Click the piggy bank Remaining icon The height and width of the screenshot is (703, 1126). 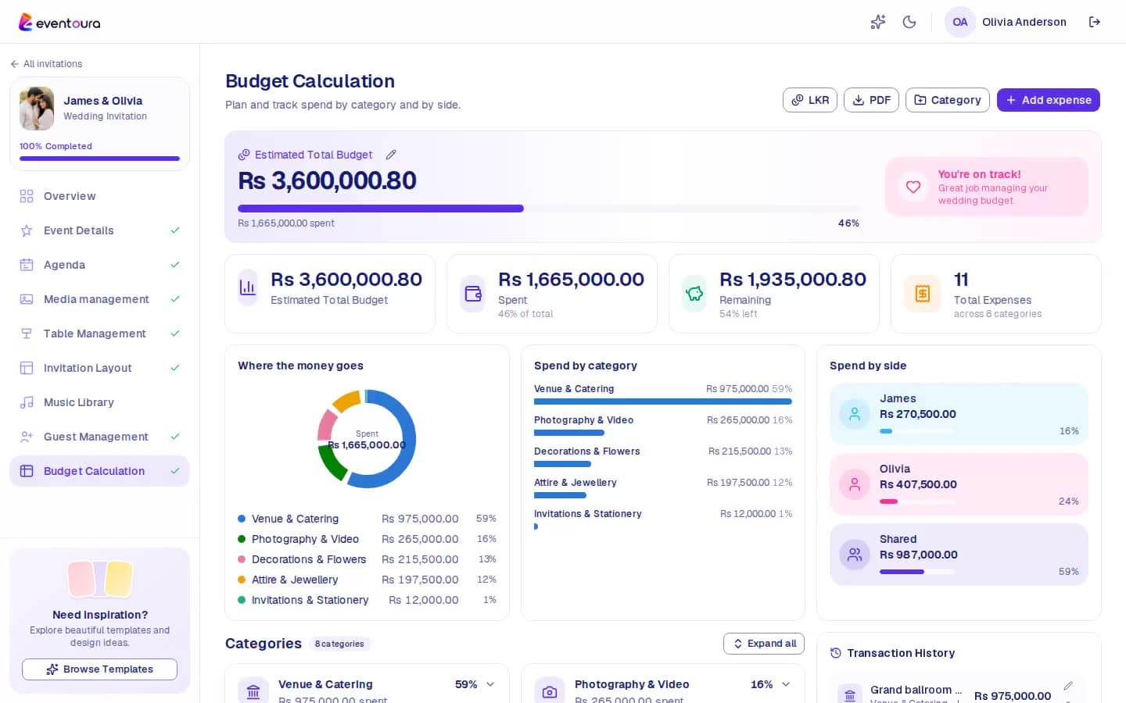(694, 294)
